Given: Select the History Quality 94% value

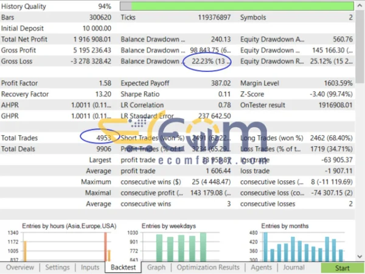Looking at the screenshot, I should (105, 6).
